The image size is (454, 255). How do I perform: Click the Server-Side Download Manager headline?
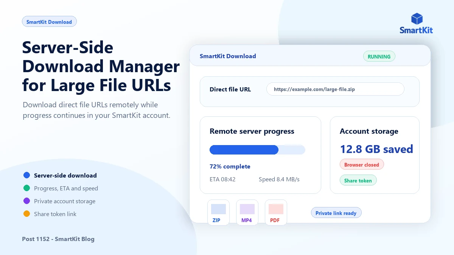[101, 66]
